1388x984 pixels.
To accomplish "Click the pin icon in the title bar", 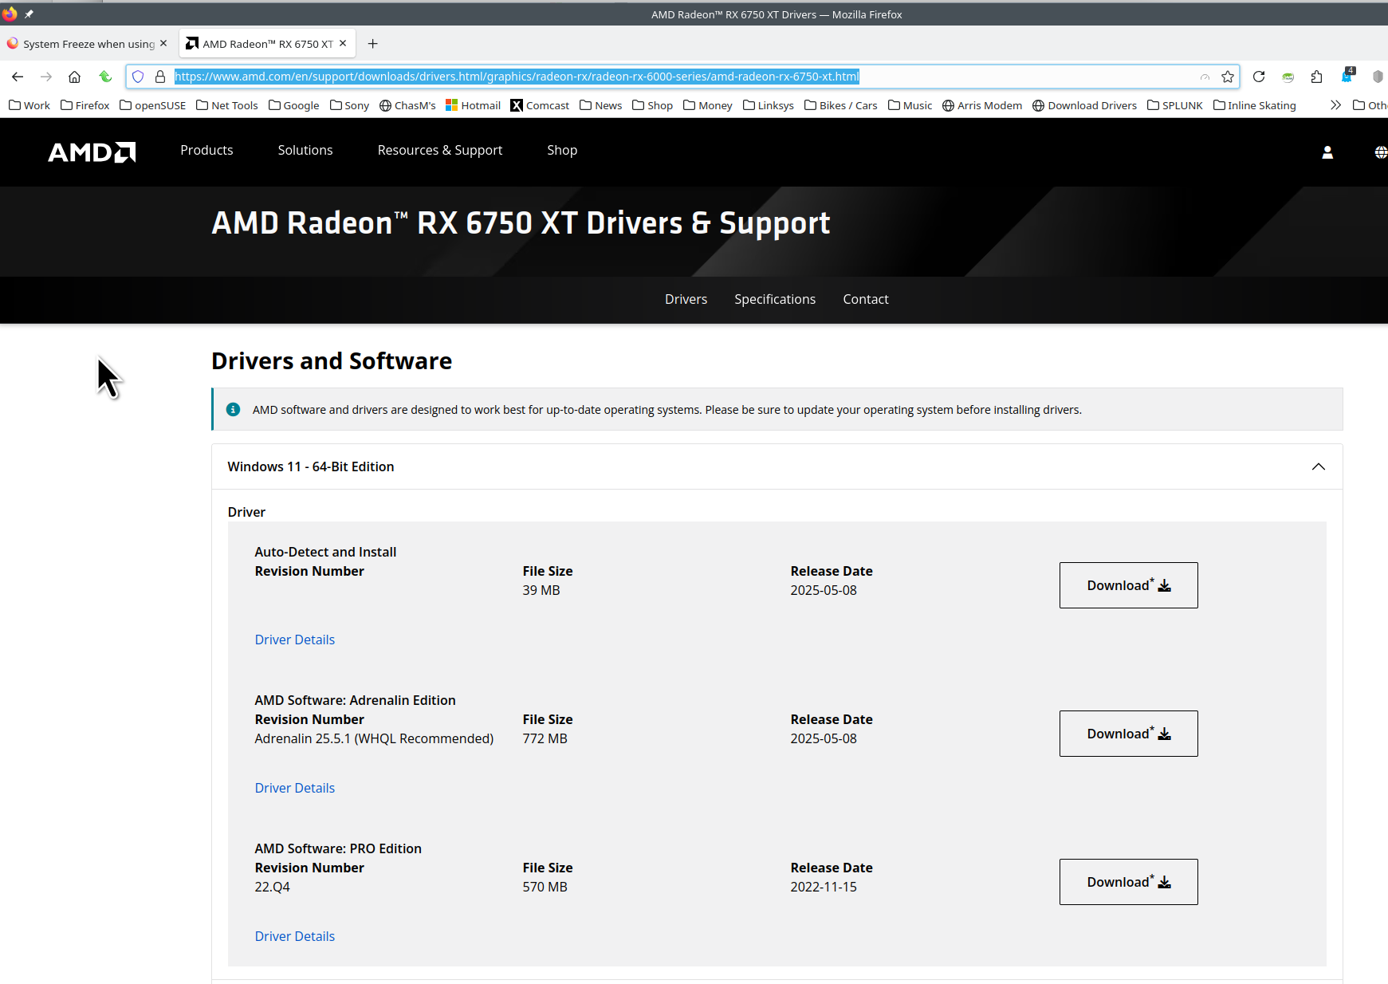I will pos(29,14).
